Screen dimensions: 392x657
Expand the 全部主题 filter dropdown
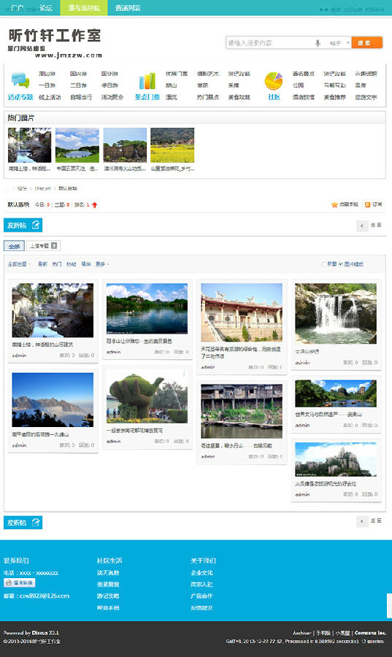19,264
